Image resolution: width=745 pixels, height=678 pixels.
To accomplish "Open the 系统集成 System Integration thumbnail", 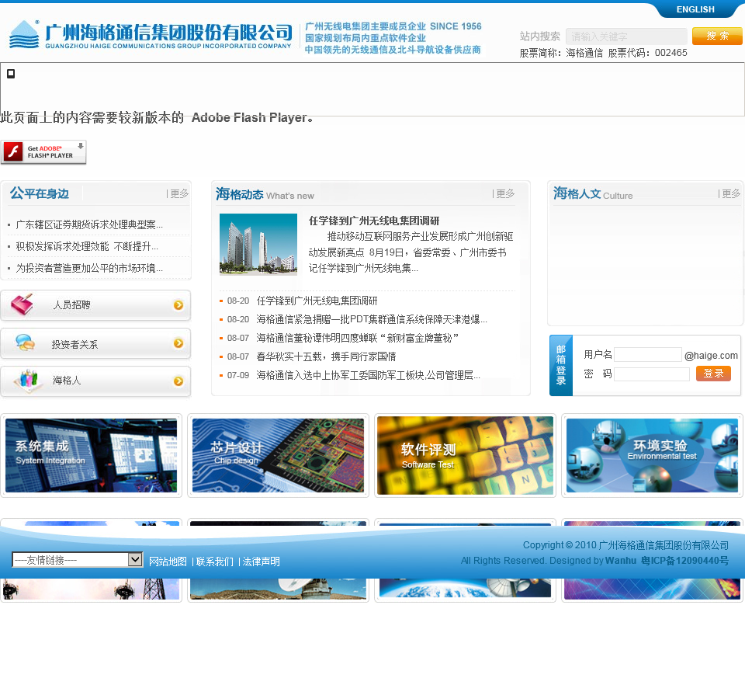I will (x=92, y=455).
